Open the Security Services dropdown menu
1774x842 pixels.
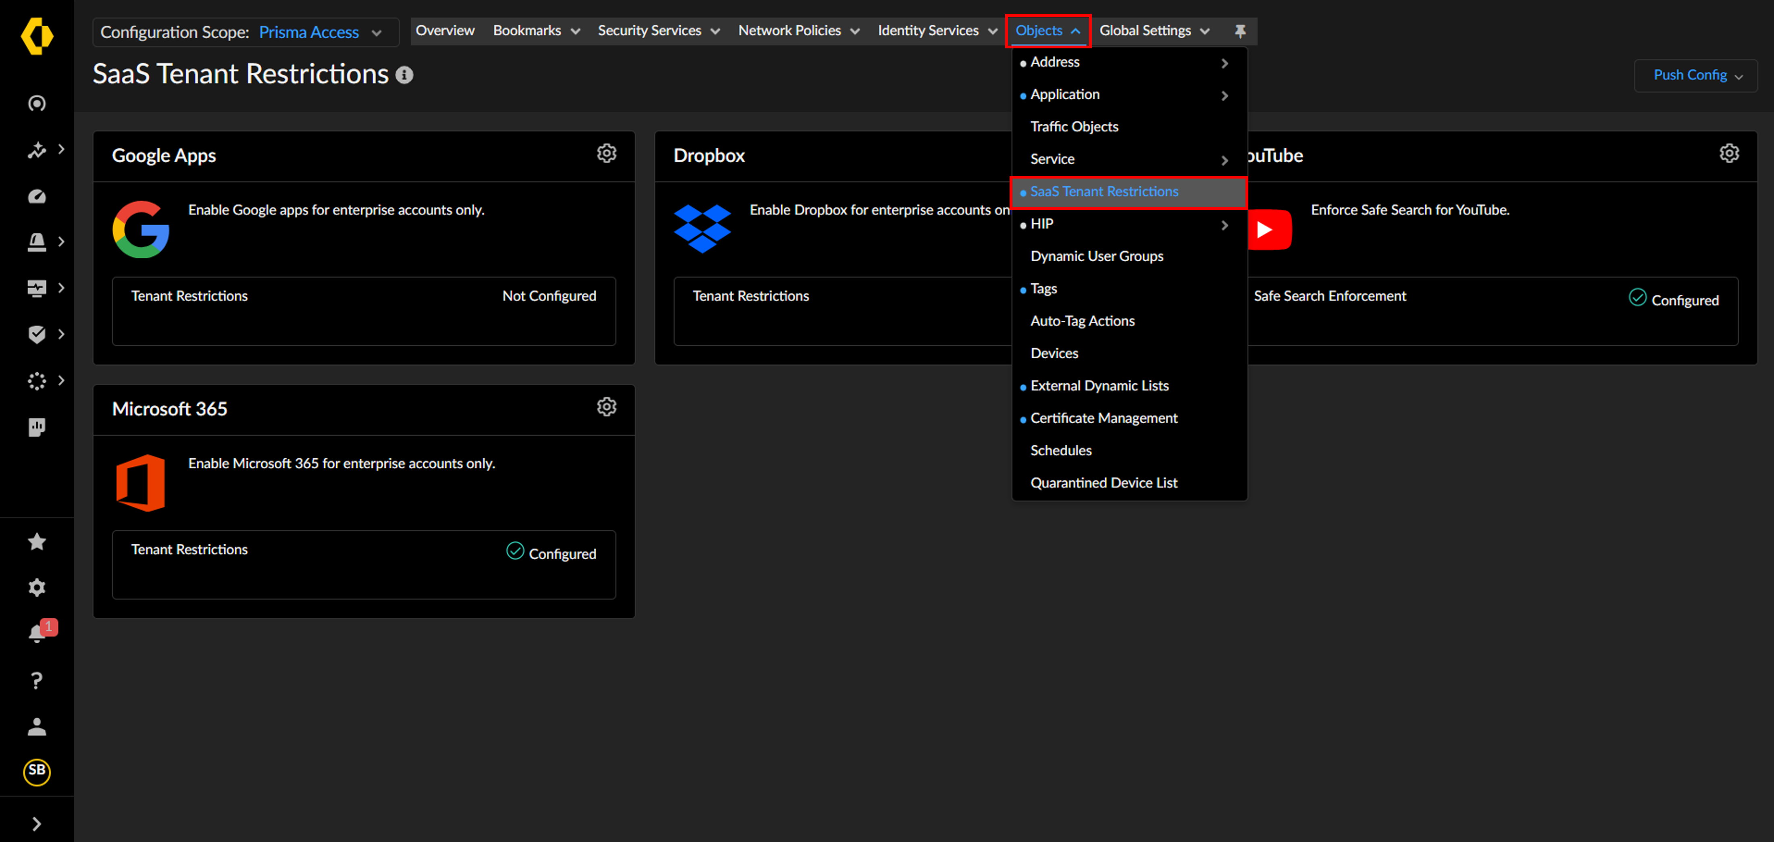tap(658, 31)
